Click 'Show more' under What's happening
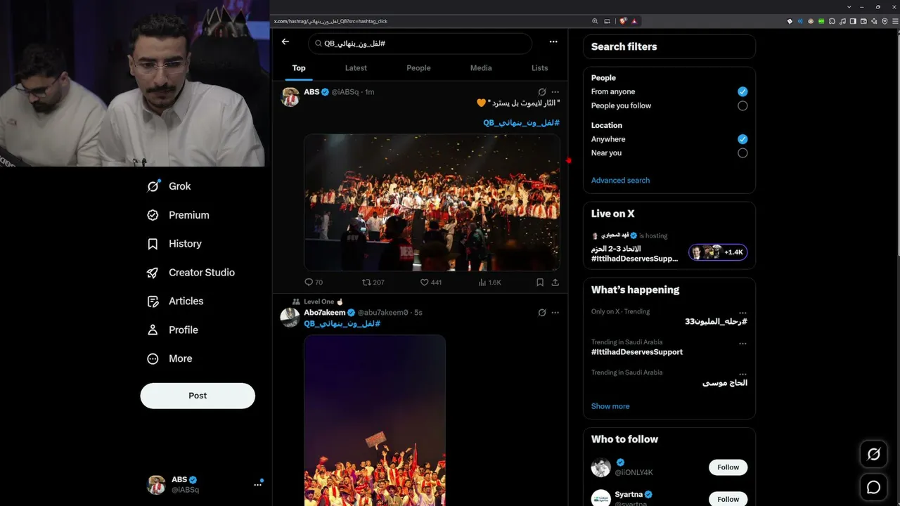900x506 pixels. click(x=610, y=406)
